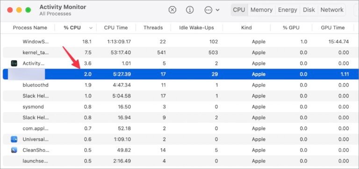Click CleanShot thread count 14
Viewport: 359px width, 169px height.
point(163,150)
